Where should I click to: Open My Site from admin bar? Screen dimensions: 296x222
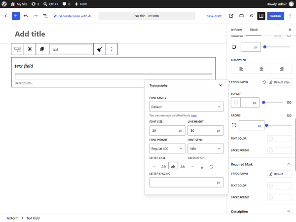(19, 4)
